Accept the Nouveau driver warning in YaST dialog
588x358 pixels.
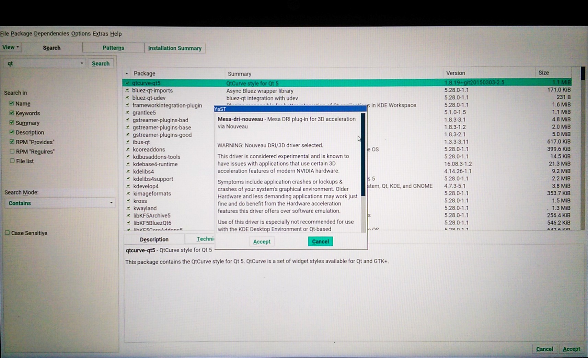click(262, 242)
